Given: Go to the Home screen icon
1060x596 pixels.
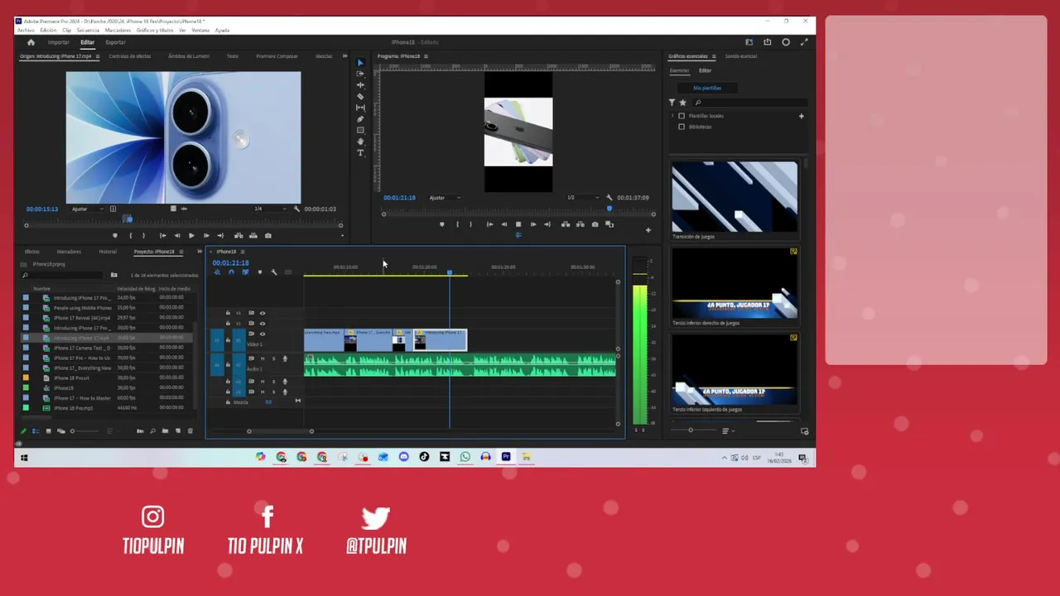Looking at the screenshot, I should (x=31, y=42).
